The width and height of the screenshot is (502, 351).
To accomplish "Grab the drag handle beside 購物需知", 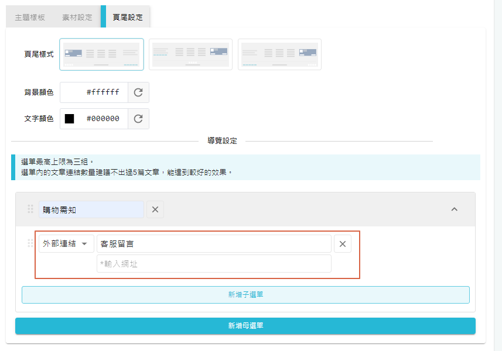I will tap(30, 209).
